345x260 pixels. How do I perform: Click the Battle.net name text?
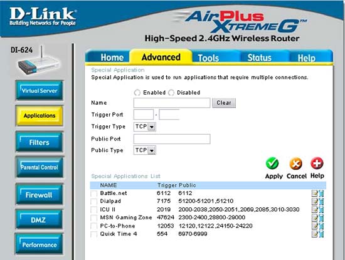tap(114, 193)
